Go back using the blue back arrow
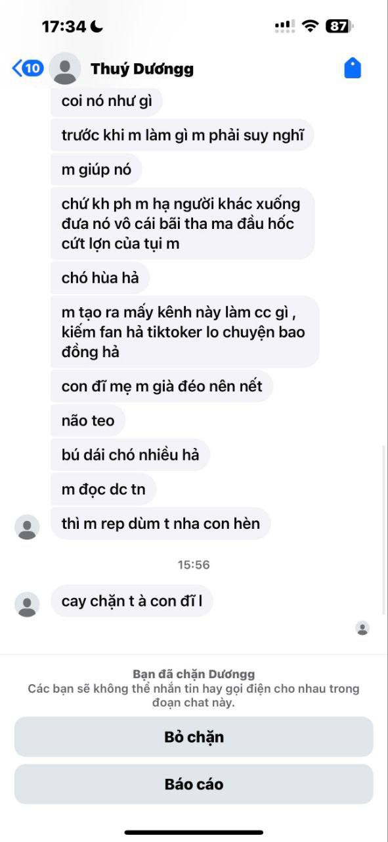The width and height of the screenshot is (388, 842). pos(17,68)
